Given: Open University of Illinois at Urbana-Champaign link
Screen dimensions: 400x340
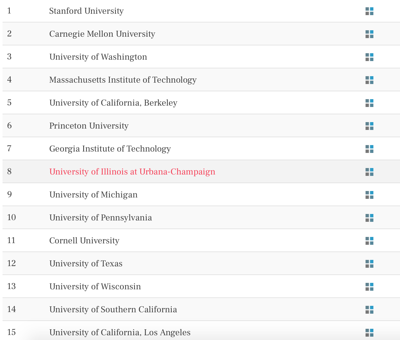Looking at the screenshot, I should (x=132, y=172).
